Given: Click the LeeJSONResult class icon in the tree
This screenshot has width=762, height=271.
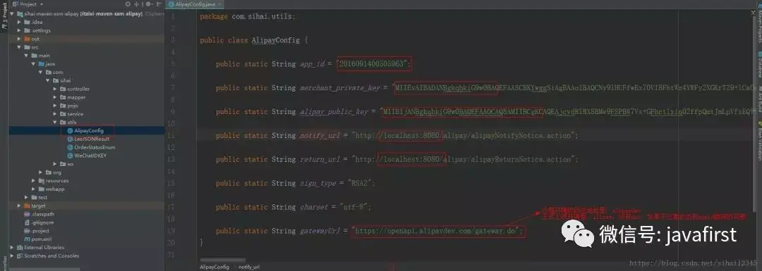Looking at the screenshot, I should tap(71, 139).
